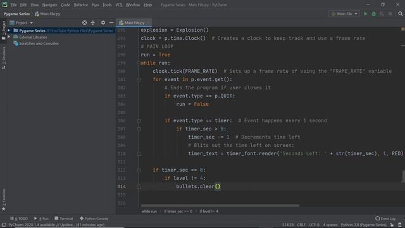Run the Main File configuration
Image resolution: width=405 pixels, height=228 pixels.
coord(366,14)
